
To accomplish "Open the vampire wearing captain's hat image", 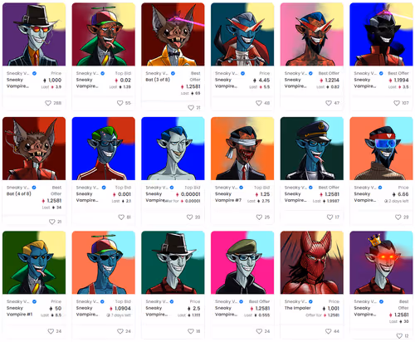I will click(312, 149).
